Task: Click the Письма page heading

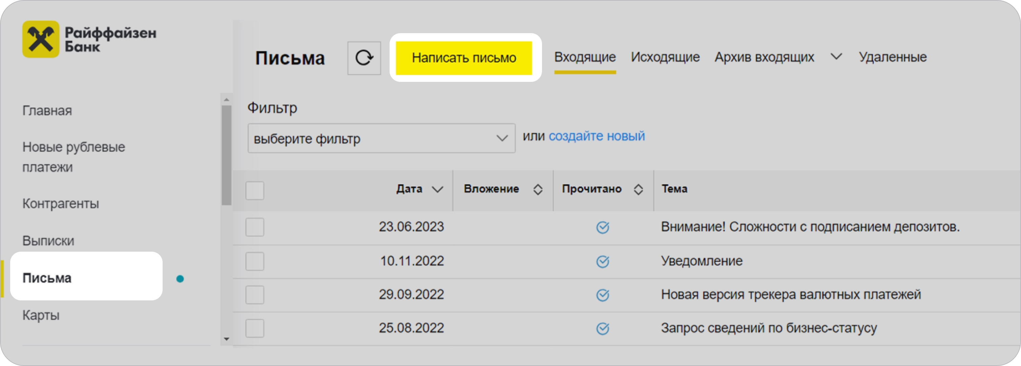Action: click(x=290, y=58)
